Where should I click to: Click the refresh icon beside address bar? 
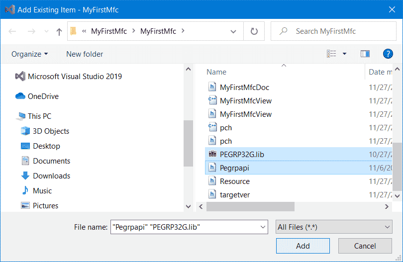[x=254, y=31]
